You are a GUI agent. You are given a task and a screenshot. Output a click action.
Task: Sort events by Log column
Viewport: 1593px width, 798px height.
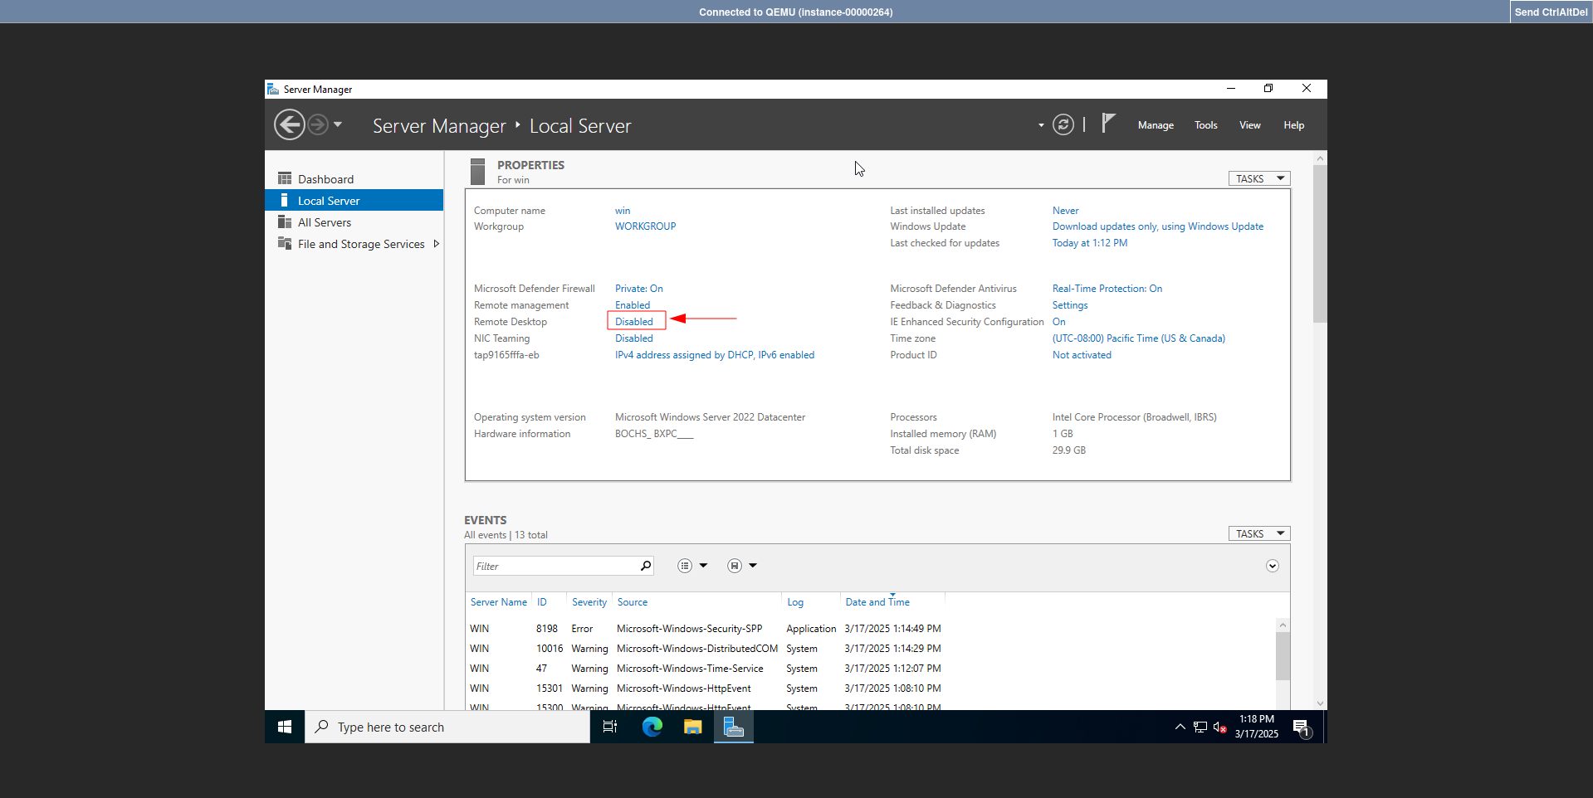[x=795, y=602]
